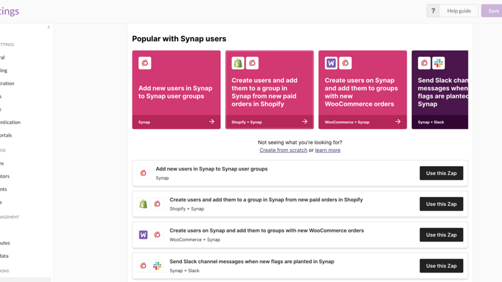Open the sidebar item ending in 'tration'
The width and height of the screenshot is (502, 282).
point(7,83)
